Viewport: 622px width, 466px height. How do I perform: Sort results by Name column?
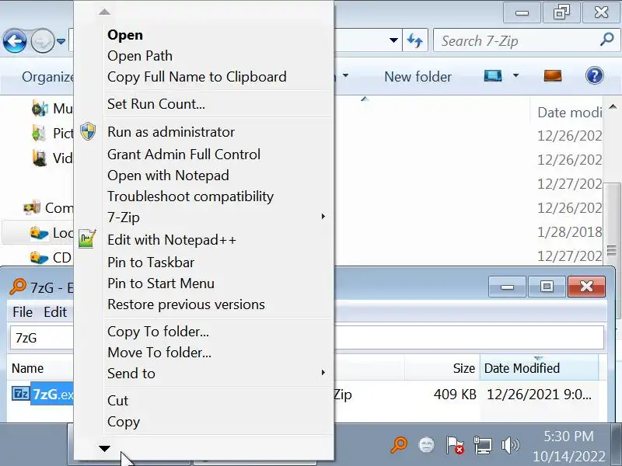(27, 368)
